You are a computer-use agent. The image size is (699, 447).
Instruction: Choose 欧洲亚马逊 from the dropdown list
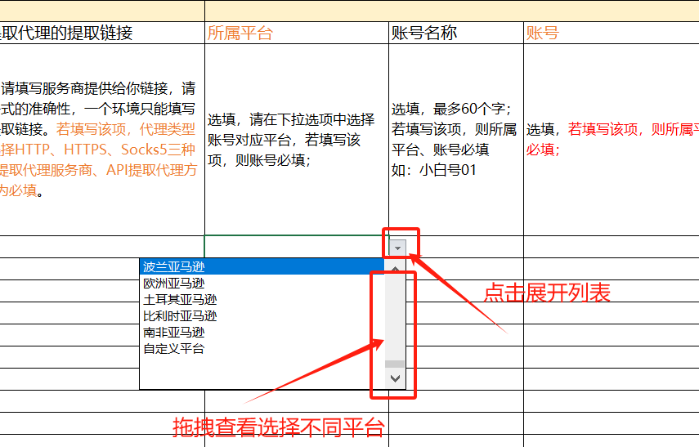[262, 283]
